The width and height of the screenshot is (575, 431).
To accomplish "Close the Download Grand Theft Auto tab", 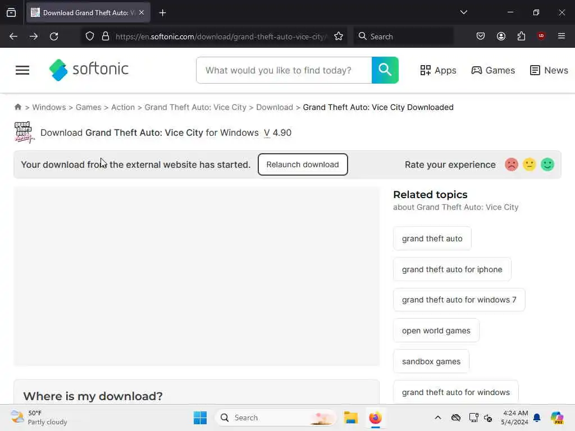I will click(142, 12).
